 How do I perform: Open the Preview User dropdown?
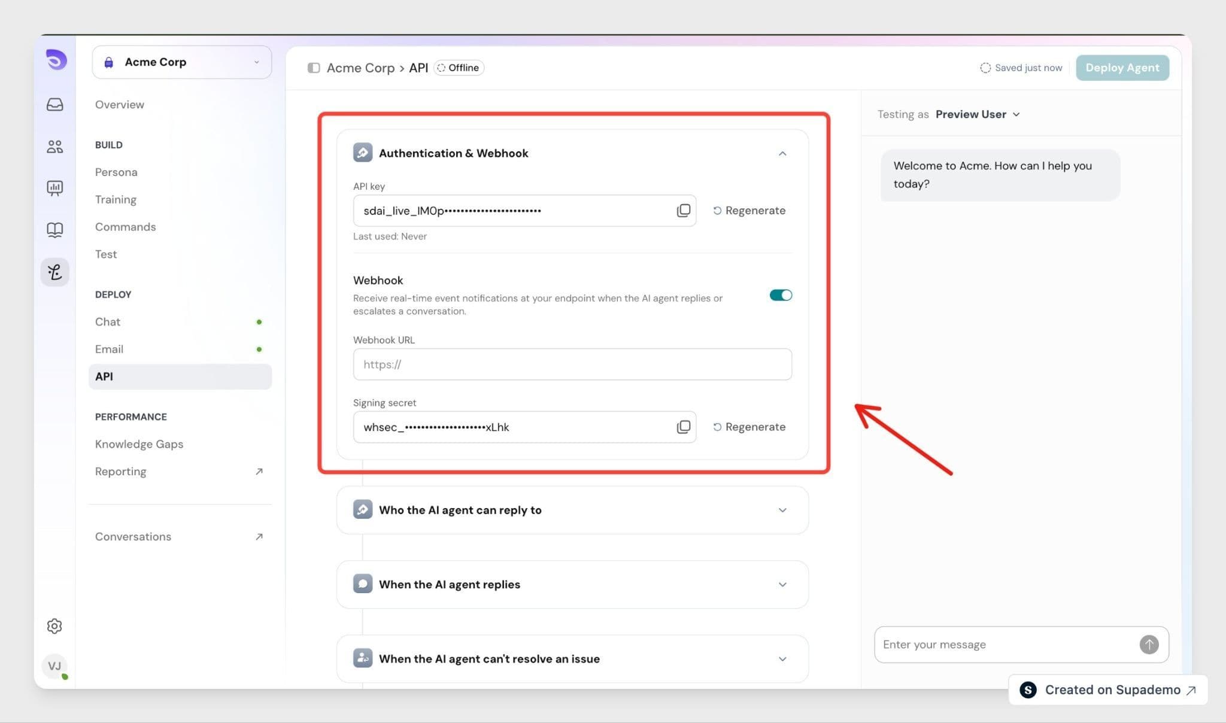coord(978,114)
